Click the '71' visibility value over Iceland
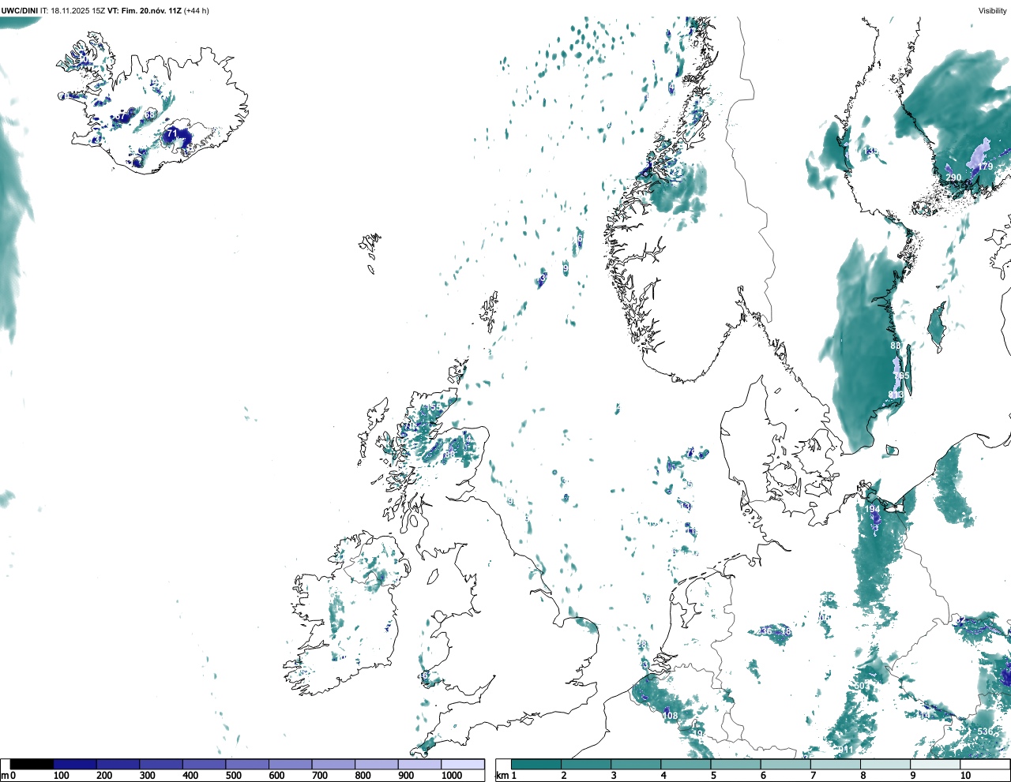 (x=171, y=133)
